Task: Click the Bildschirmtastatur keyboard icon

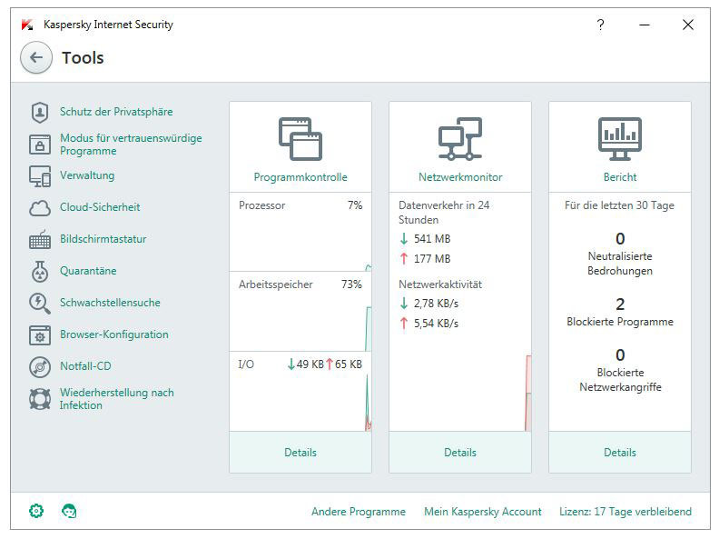Action: pos(40,240)
